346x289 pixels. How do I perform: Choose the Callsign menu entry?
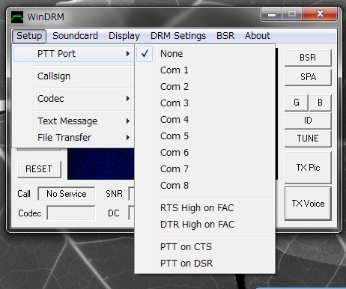[x=74, y=76]
